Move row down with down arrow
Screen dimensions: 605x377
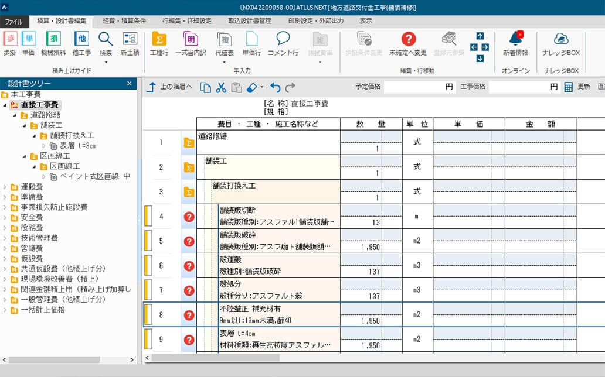480,59
